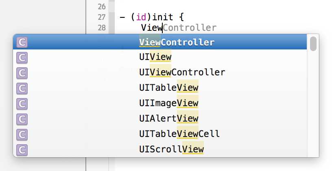Place cursor in init method line
The image size is (332, 171).
[152, 17]
